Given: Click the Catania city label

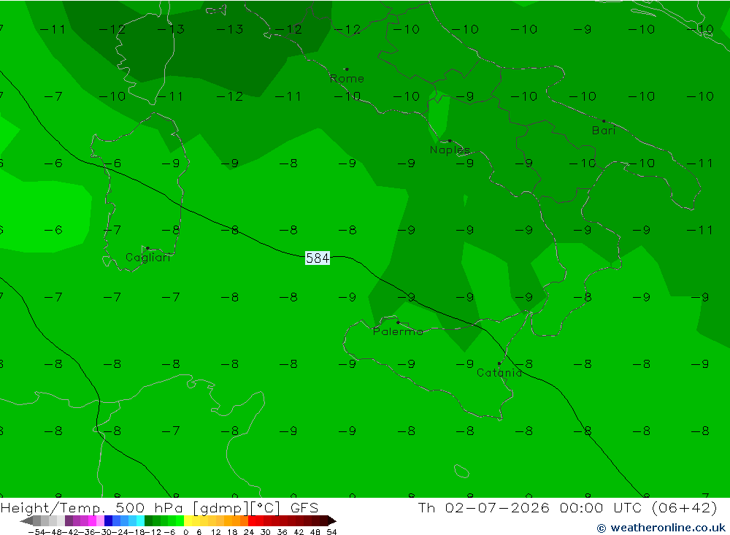Looking at the screenshot, I should coord(499,372).
